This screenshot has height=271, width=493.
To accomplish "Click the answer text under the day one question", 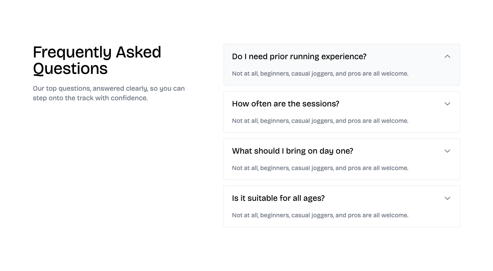I will [x=320, y=168].
